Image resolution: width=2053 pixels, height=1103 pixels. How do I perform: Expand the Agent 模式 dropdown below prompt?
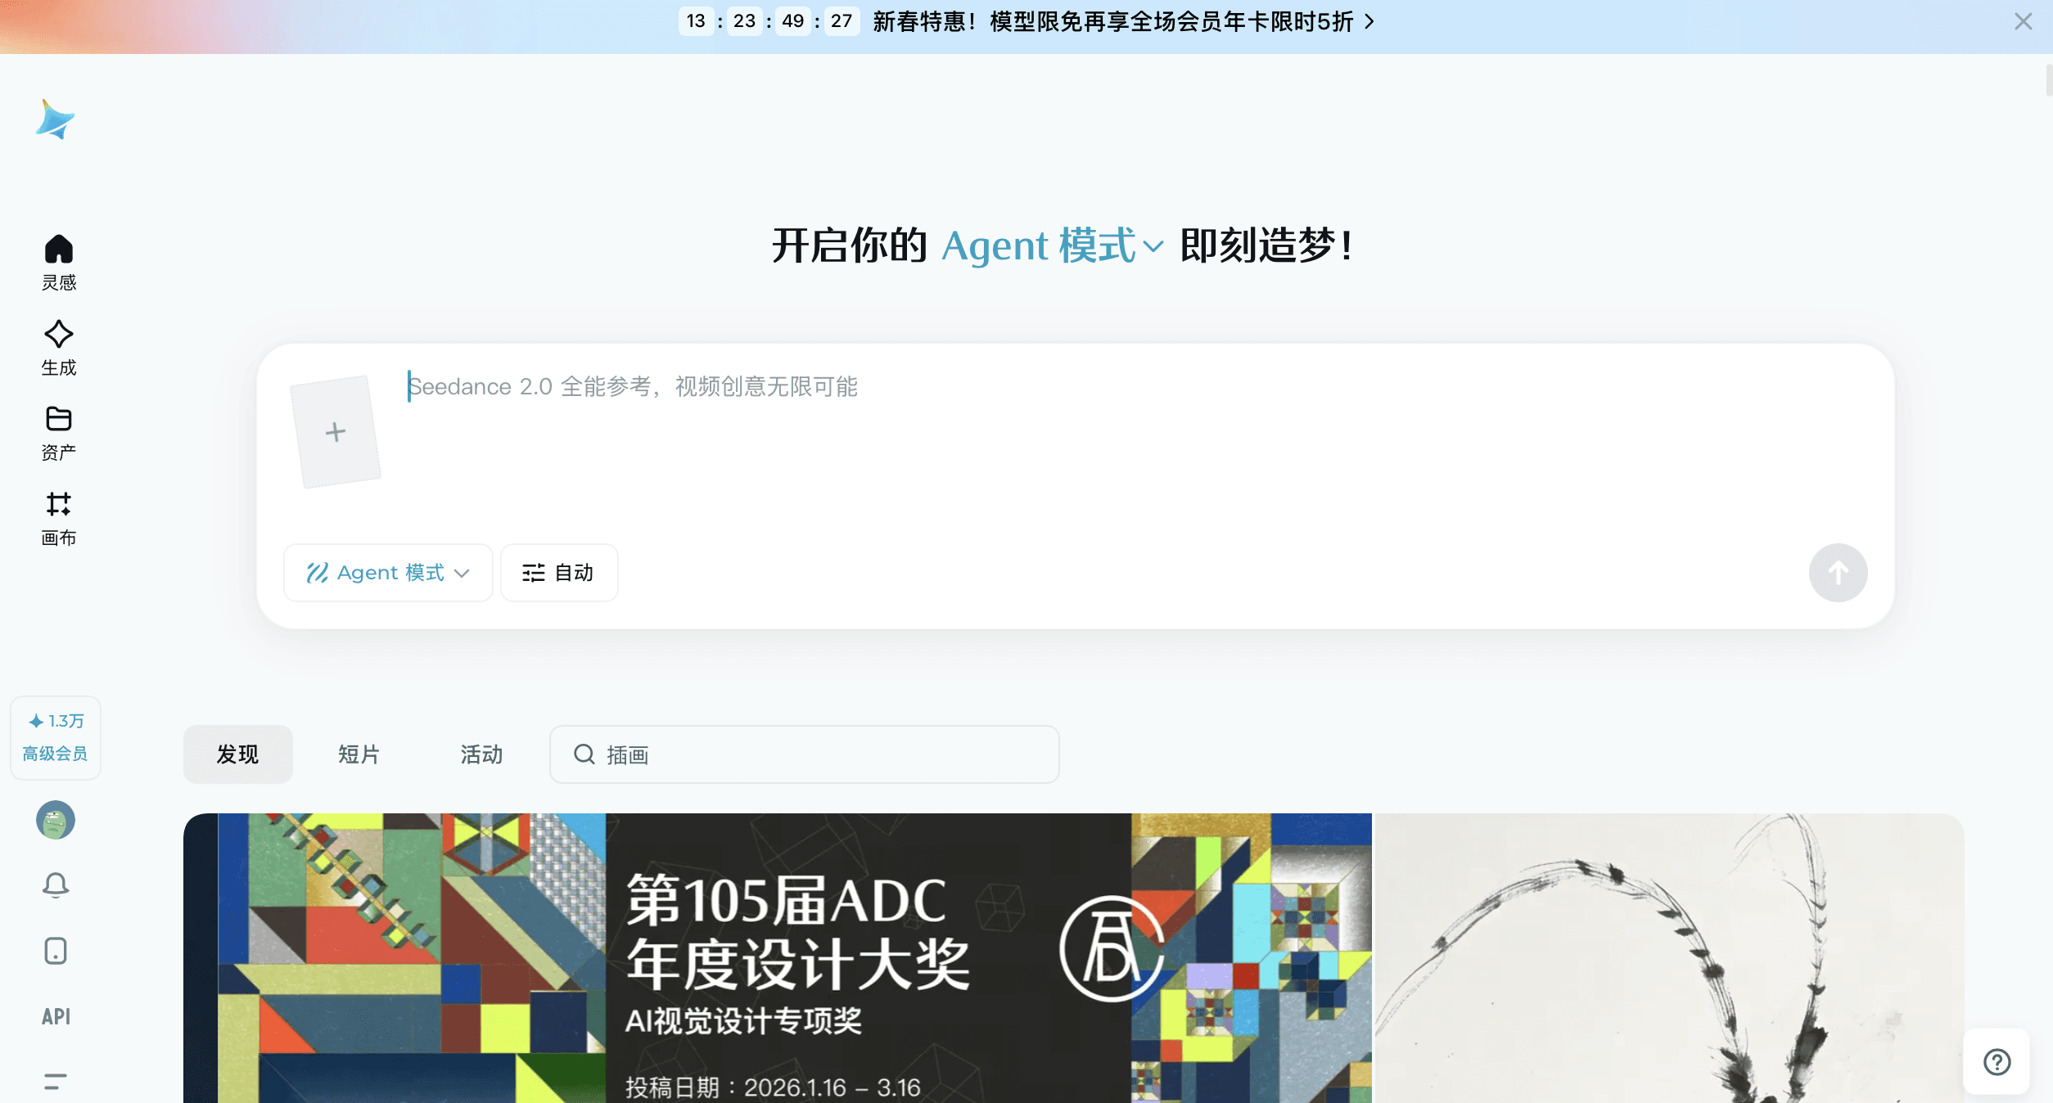388,573
